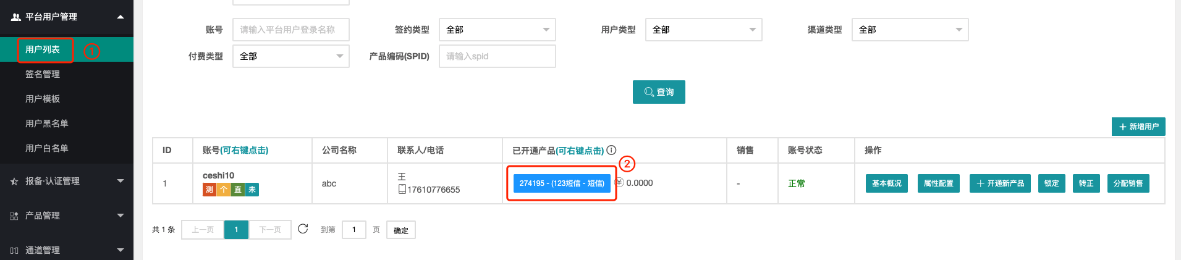The height and width of the screenshot is (260, 1181).
Task: Click the 报备·认证管理 star icon
Action: coord(14,182)
